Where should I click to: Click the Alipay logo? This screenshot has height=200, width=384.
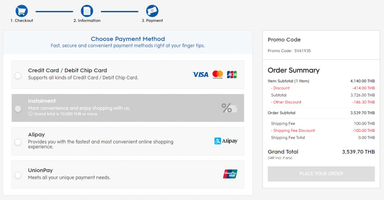click(x=226, y=141)
